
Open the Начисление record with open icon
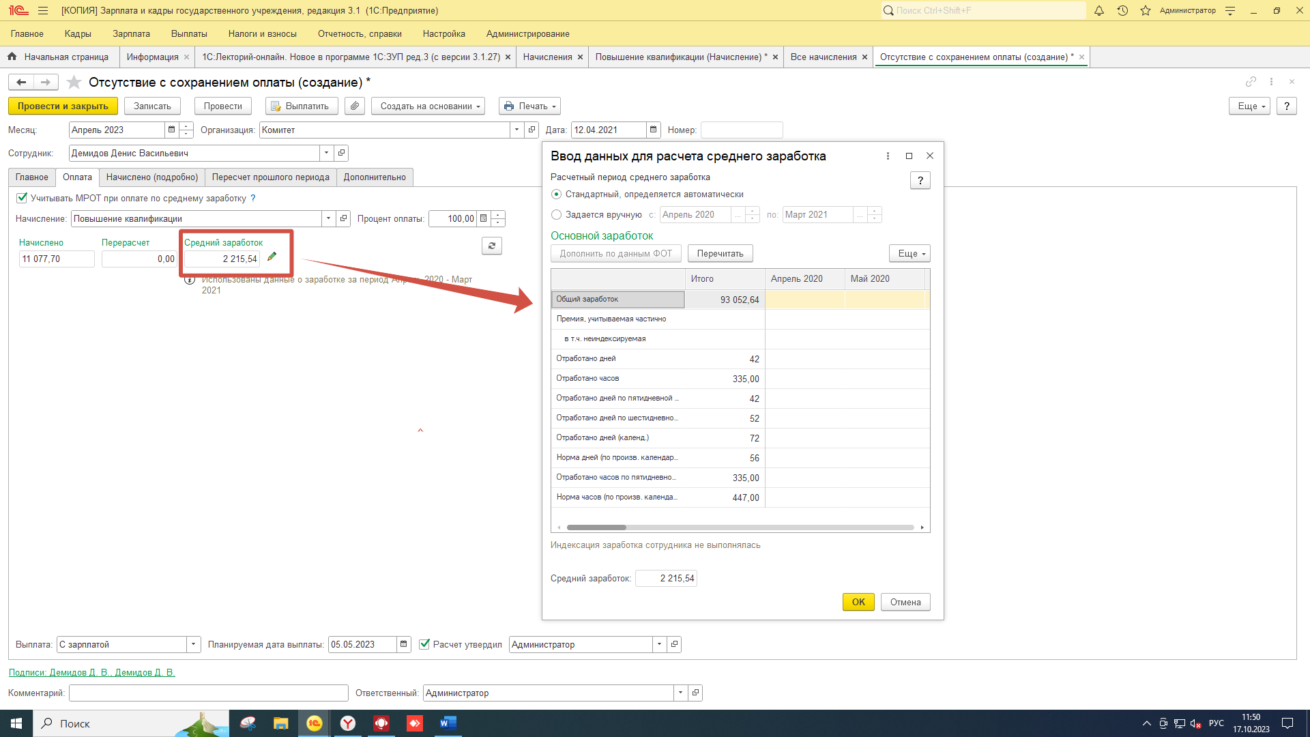point(344,218)
